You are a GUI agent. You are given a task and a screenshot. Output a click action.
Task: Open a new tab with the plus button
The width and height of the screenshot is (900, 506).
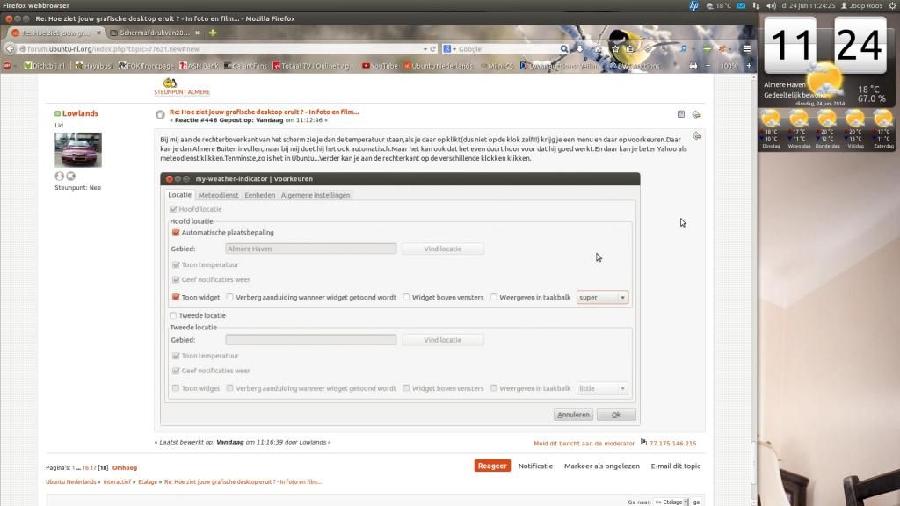(213, 33)
